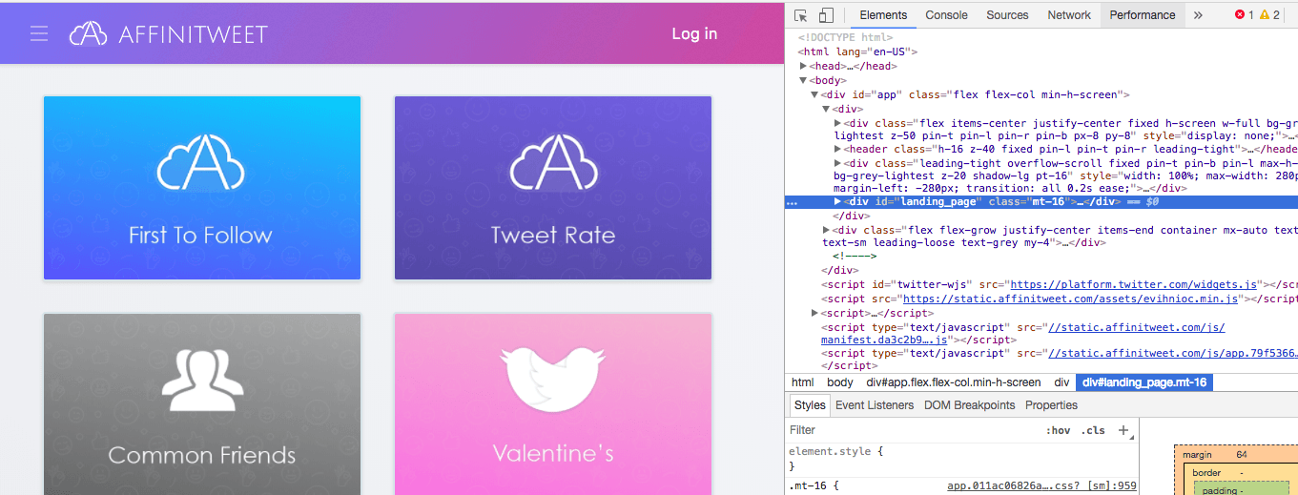The height and width of the screenshot is (495, 1298).
Task: Toggle the device toolbar icon in DevTools
Action: [826, 15]
